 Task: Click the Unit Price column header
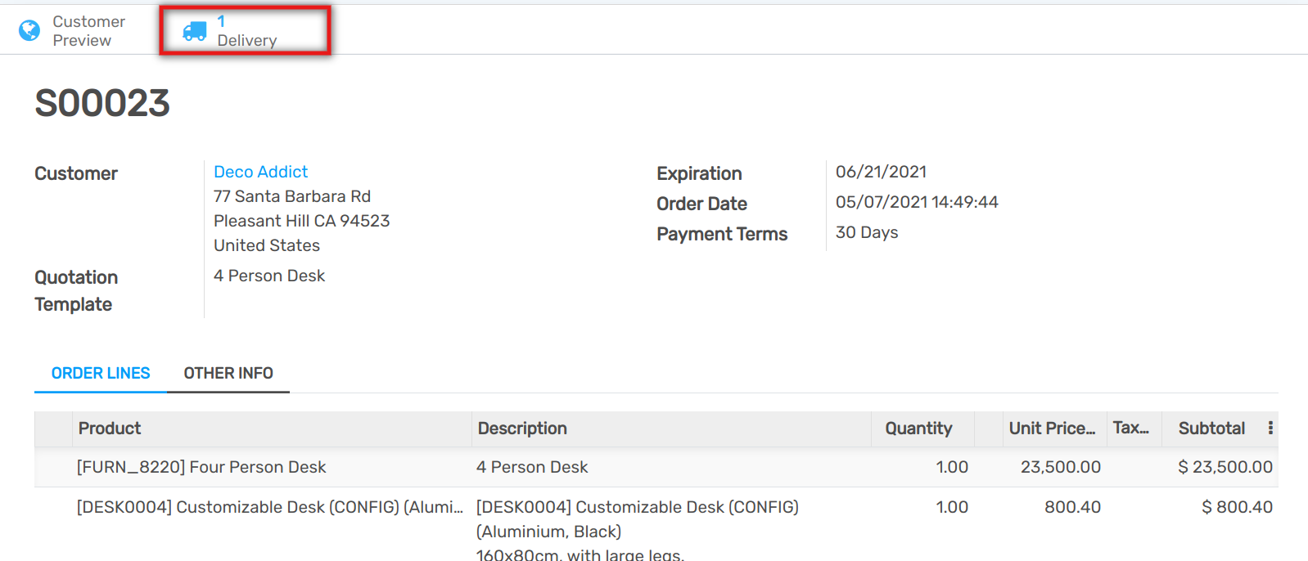point(1052,429)
